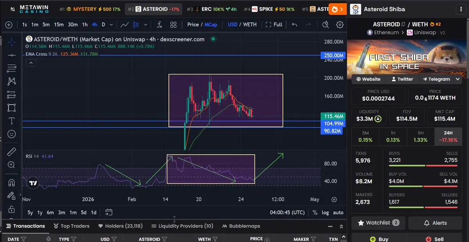Select the 24H performance tab
Viewport: 469px width, 242px height.
tap(448, 136)
